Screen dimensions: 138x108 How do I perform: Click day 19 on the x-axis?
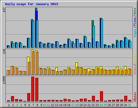click(81, 105)
